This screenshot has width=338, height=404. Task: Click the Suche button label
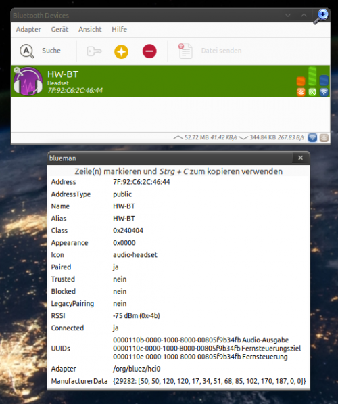51,51
